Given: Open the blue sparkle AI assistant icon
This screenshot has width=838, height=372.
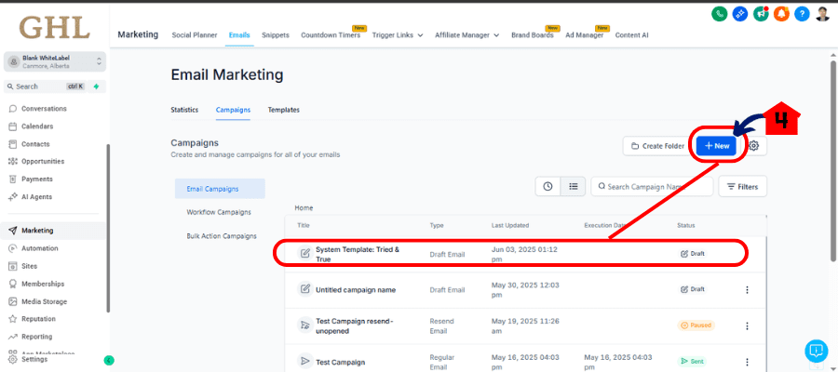Looking at the screenshot, I should [x=739, y=14].
